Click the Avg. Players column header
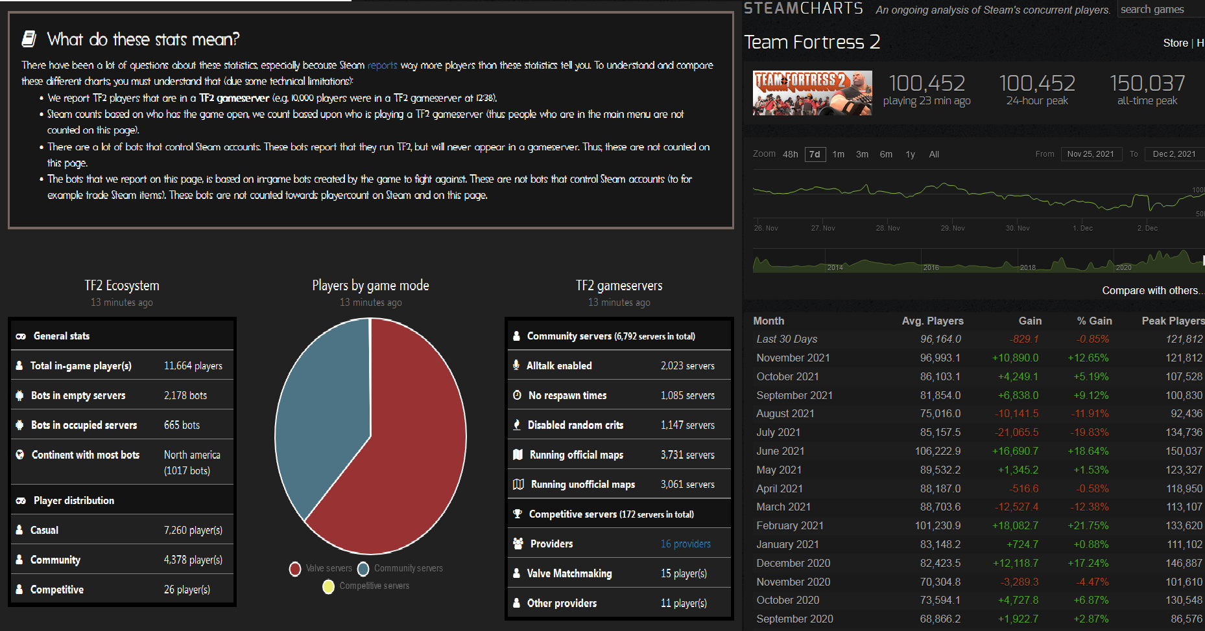The image size is (1205, 631). point(933,321)
